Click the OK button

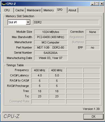click(x=93, y=117)
